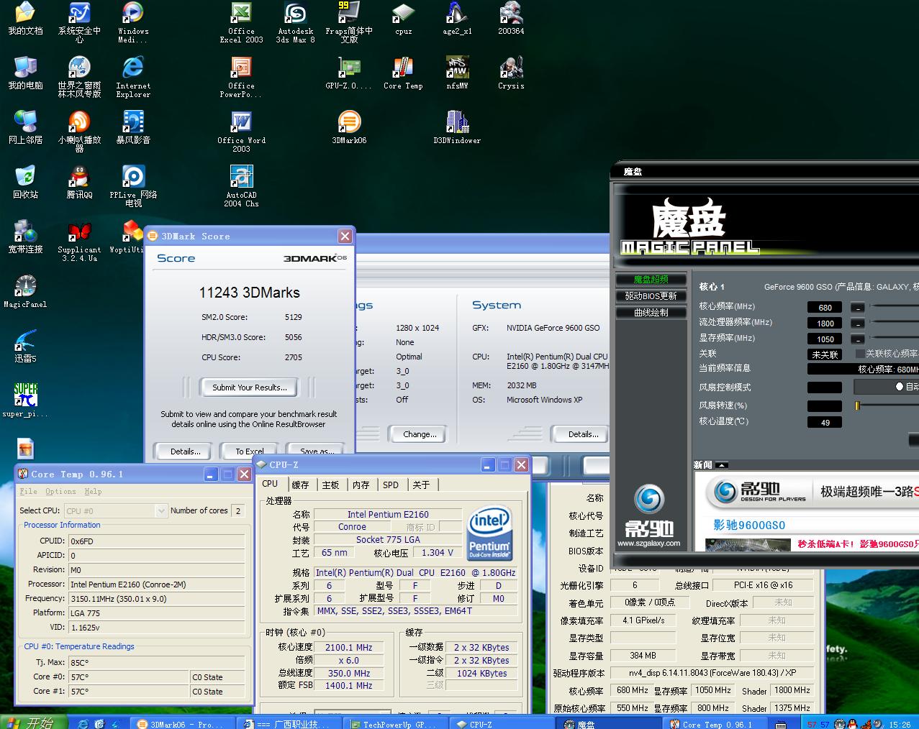Image resolution: width=919 pixels, height=729 pixels.
Task: Open the nfsMW game shortcut
Action: 457,73
